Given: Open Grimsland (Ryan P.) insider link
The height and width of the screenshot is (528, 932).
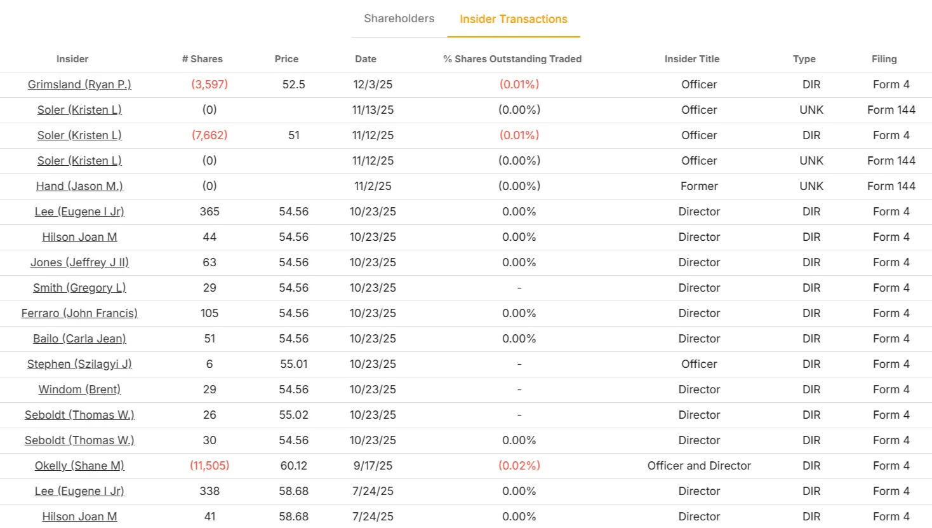Looking at the screenshot, I should pyautogui.click(x=79, y=85).
